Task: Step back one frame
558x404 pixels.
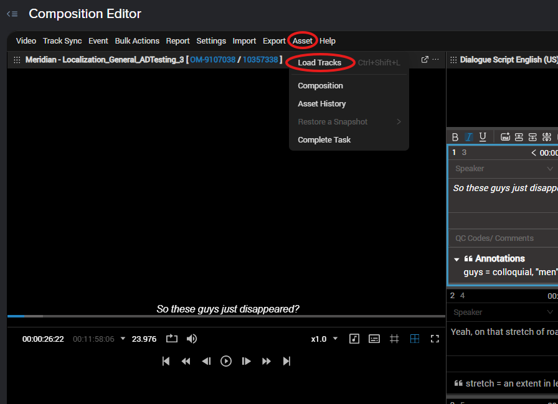Action: pos(206,361)
